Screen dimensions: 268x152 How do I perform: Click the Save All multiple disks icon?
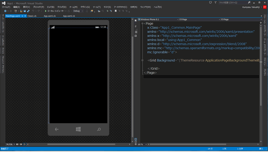click(x=28, y=11)
